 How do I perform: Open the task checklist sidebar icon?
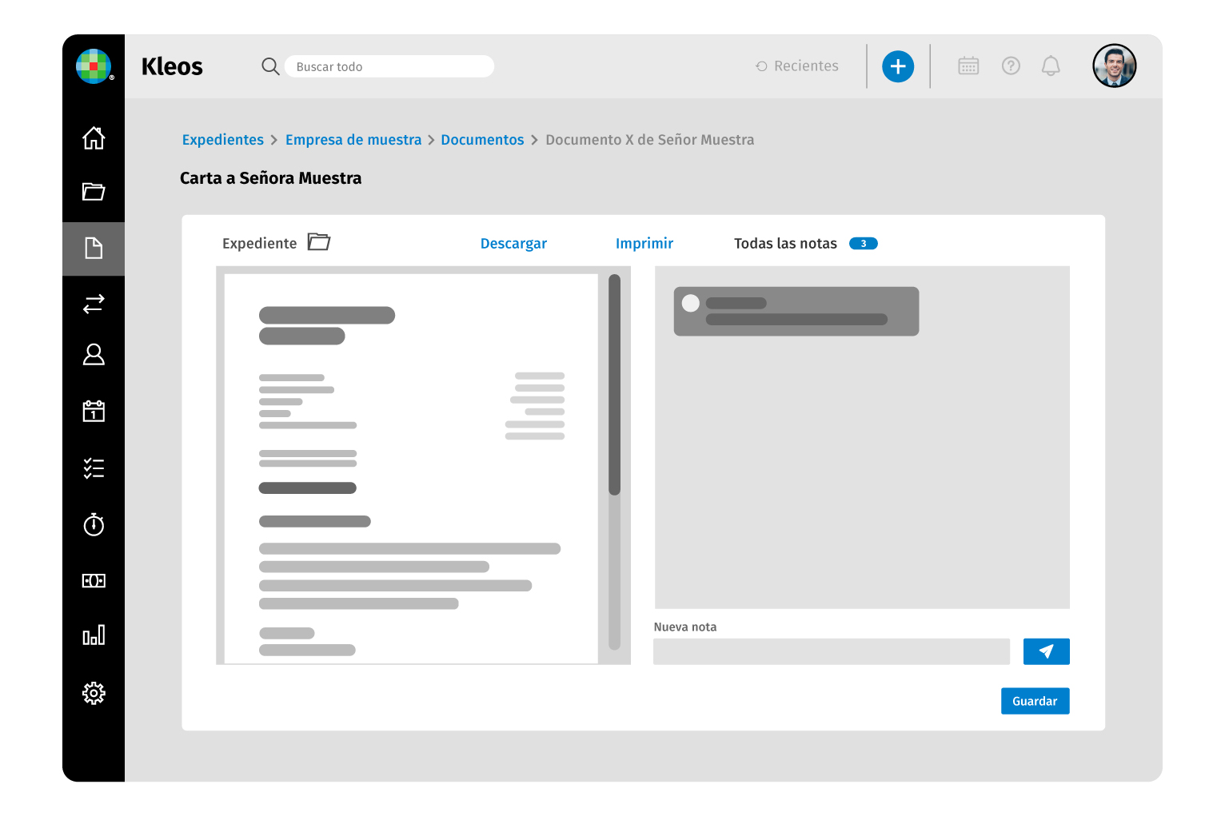coord(94,468)
